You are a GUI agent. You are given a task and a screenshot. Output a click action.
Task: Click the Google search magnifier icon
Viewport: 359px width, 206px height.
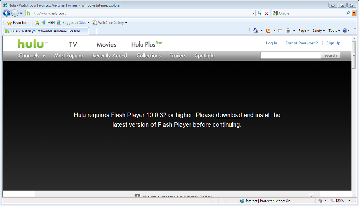[x=349, y=13]
